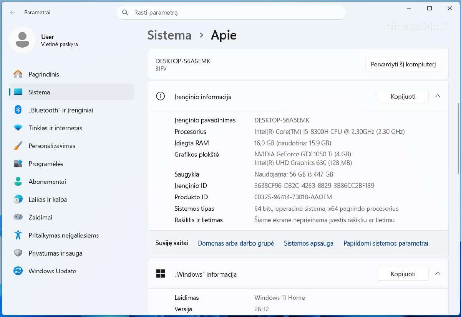Open Pritaikymas neįgaliesiems settings
This screenshot has width=461, height=317.
pyautogui.click(x=71, y=235)
